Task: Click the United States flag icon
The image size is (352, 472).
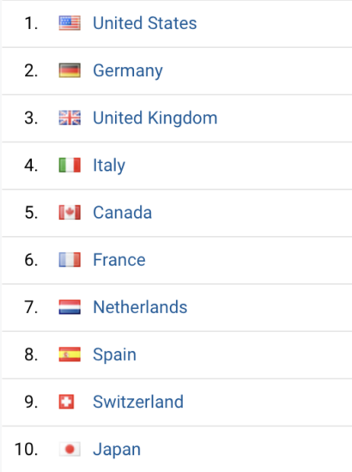Action: 70,23
